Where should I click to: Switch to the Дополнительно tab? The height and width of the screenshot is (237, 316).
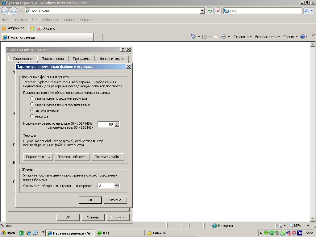[112, 58]
